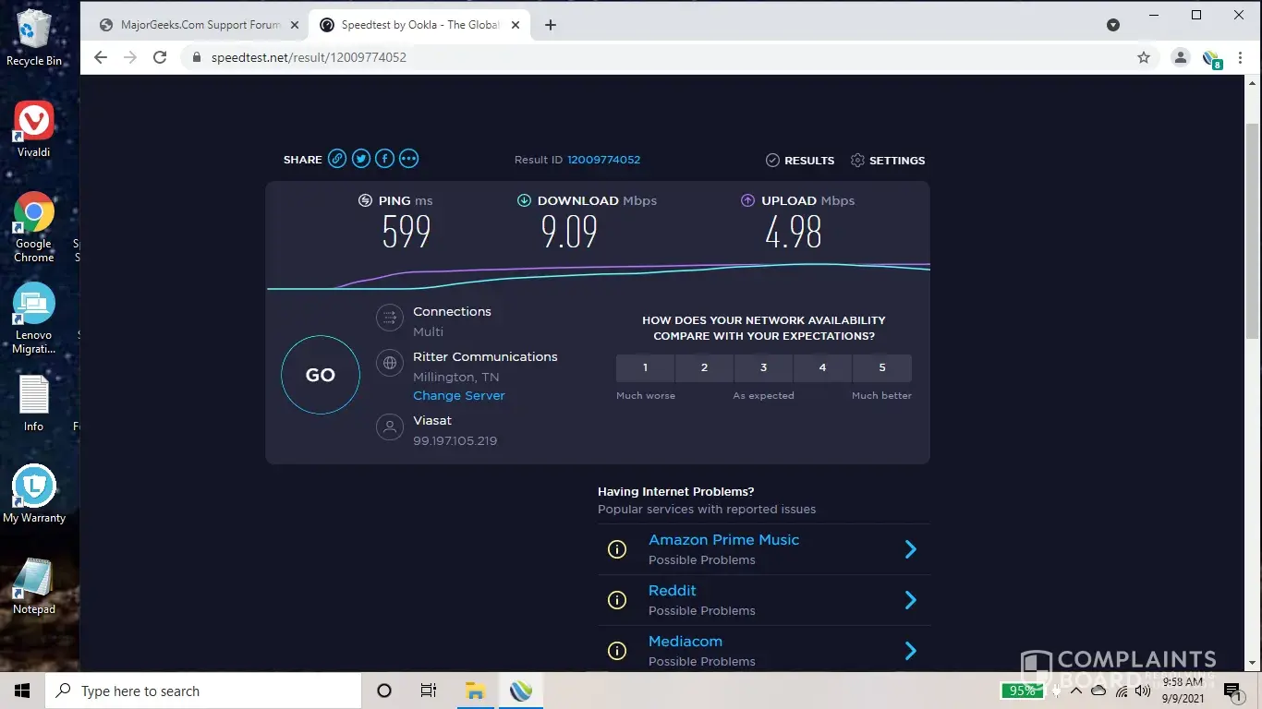
Task: Select rating 5 Much better
Action: coord(881,367)
